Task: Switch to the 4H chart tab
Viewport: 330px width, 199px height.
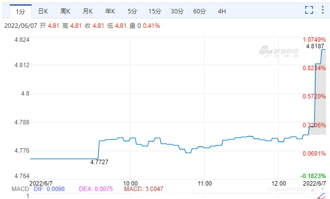Action: (x=222, y=11)
